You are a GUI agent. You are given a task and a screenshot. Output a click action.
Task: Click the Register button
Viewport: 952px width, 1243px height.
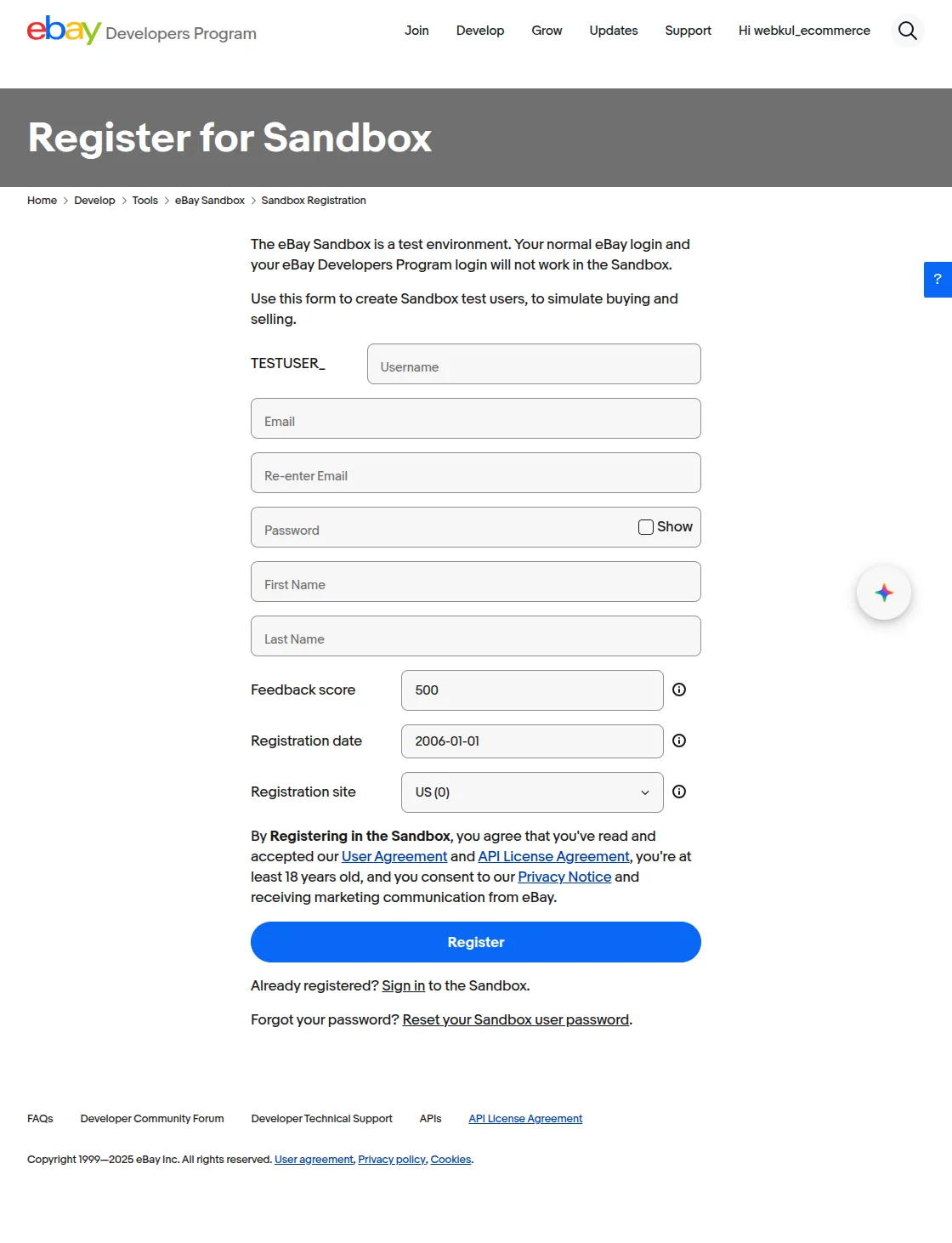[x=475, y=941]
